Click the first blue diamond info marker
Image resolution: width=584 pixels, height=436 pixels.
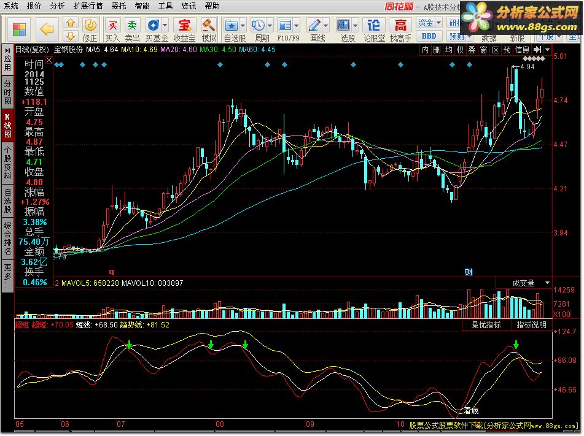57,65
